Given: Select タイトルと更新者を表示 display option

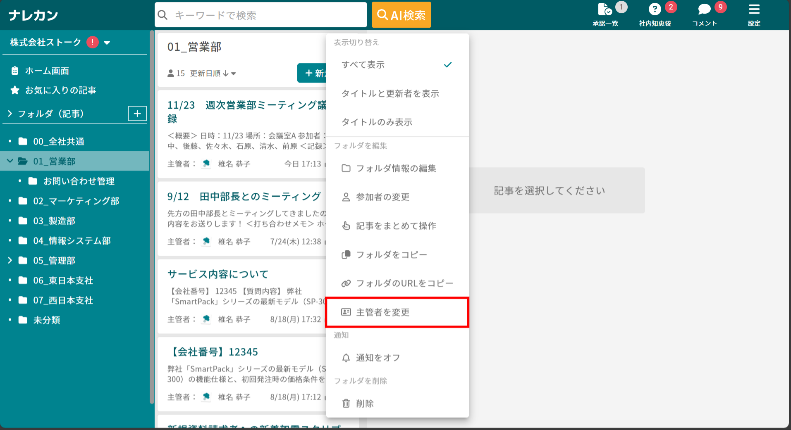Looking at the screenshot, I should coord(390,94).
